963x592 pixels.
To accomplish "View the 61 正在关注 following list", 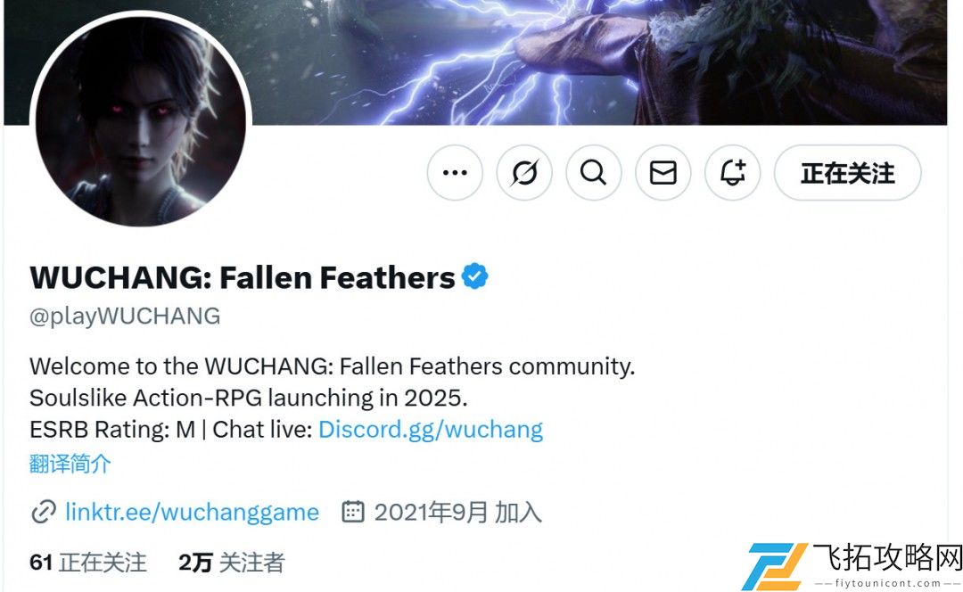I will coord(87,563).
